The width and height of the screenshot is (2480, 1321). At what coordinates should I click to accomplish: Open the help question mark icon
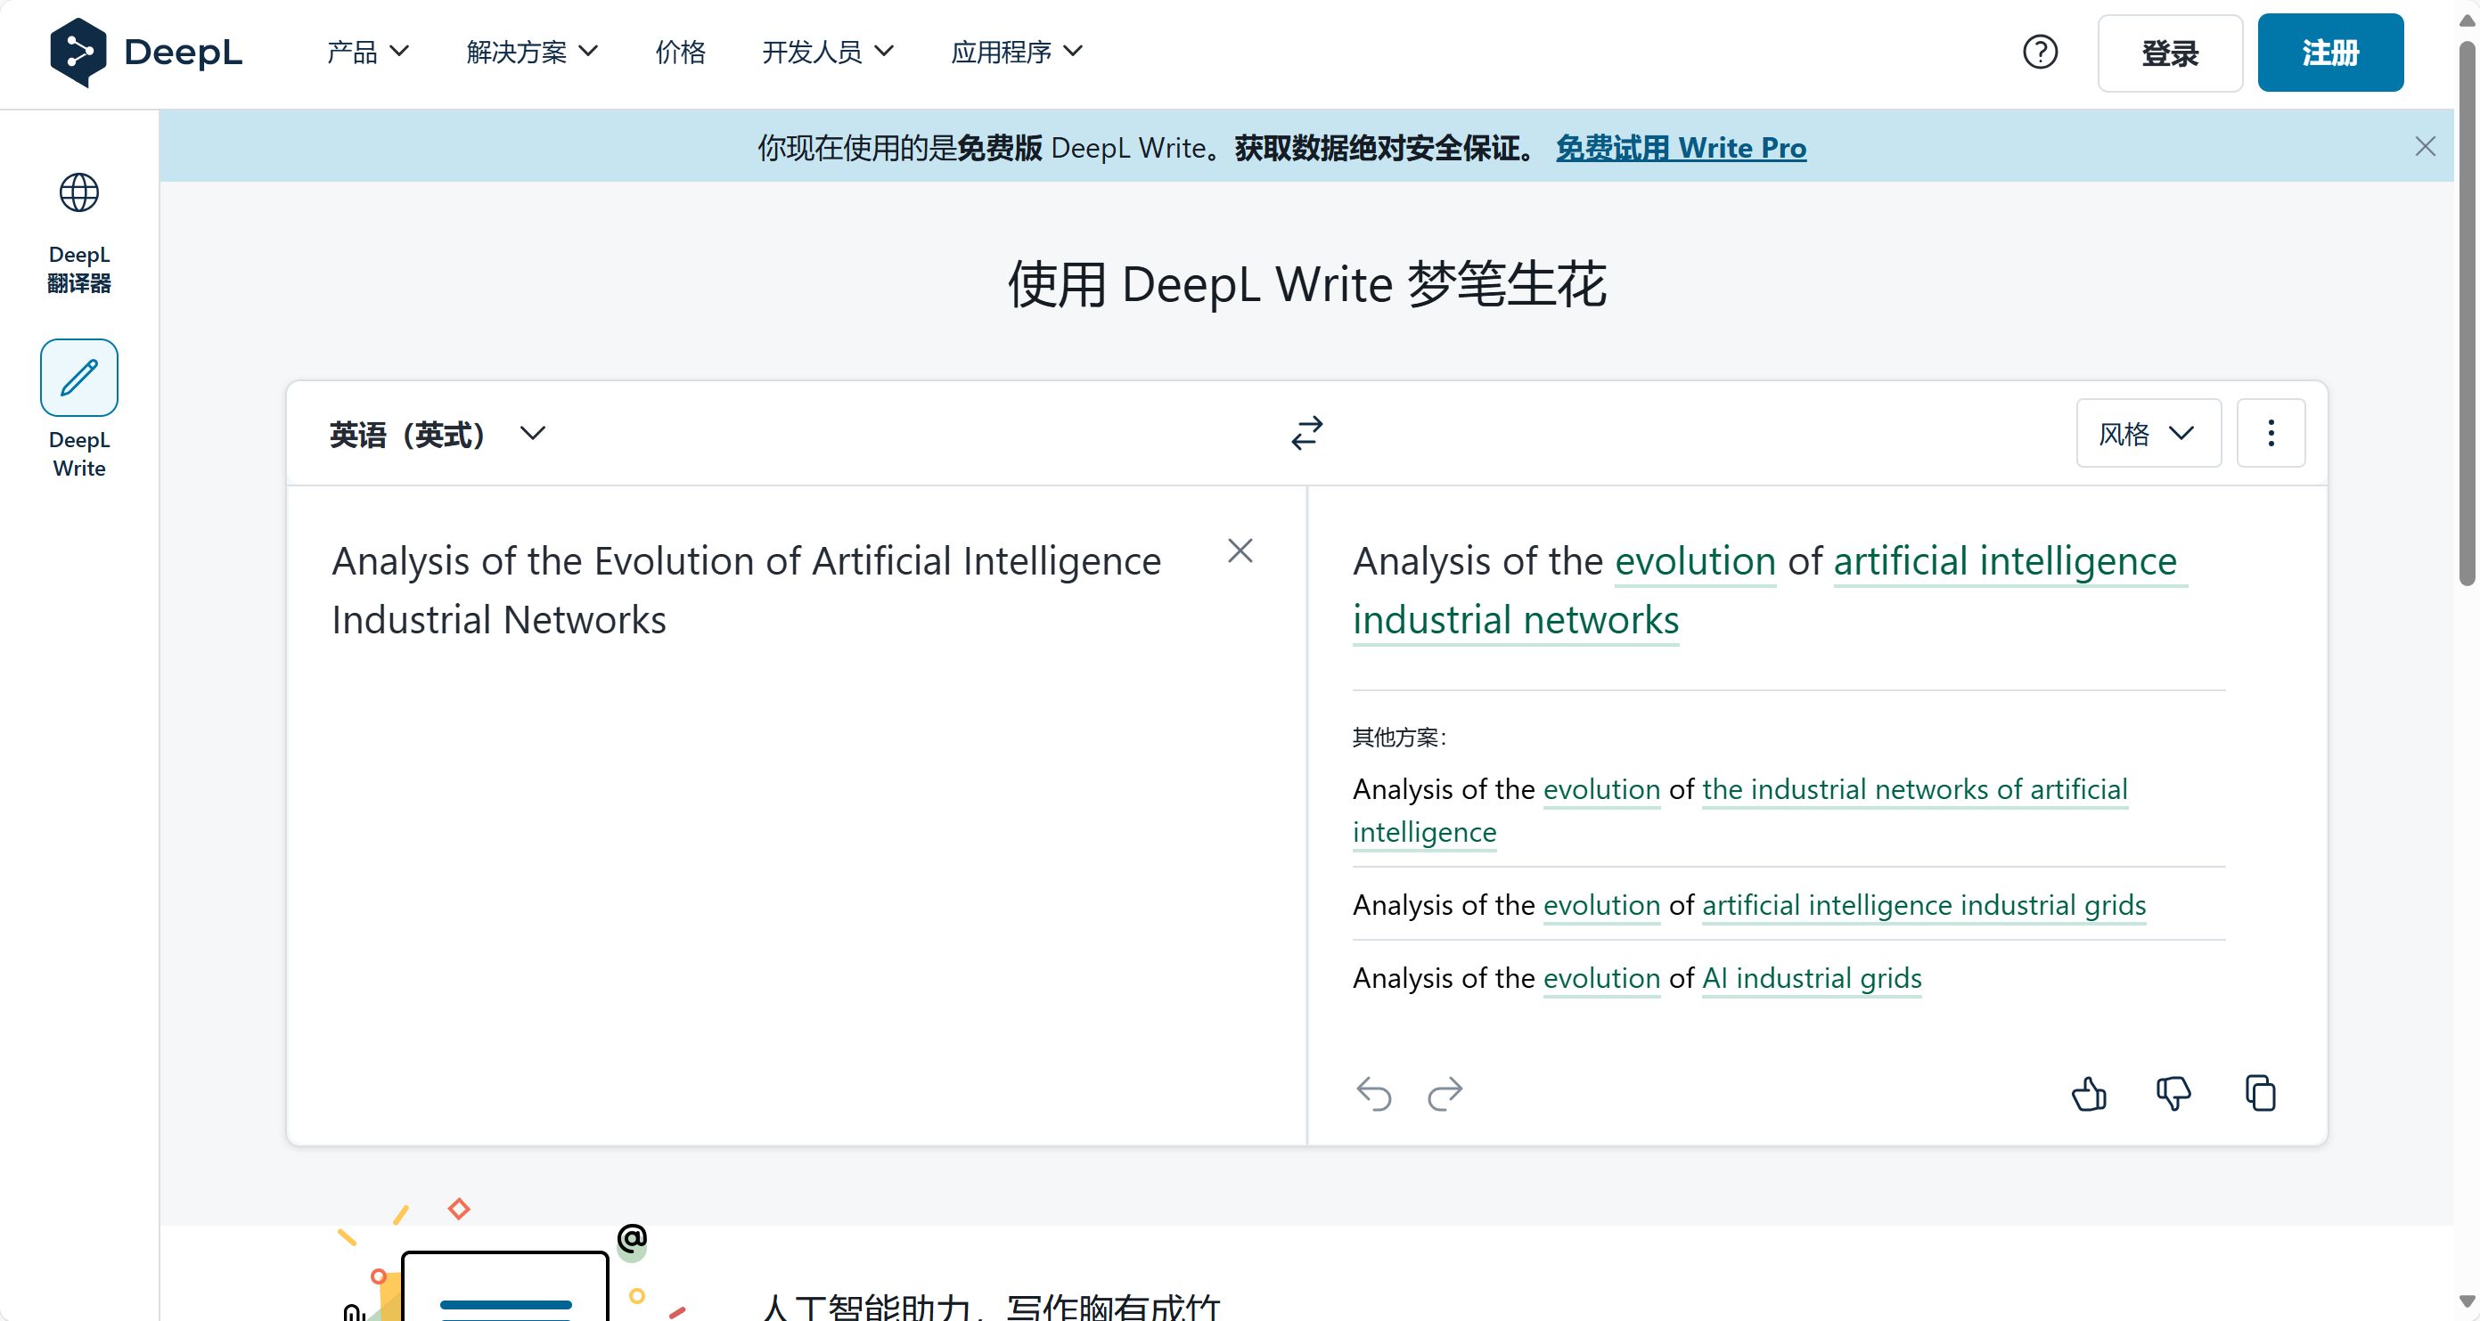click(2040, 52)
